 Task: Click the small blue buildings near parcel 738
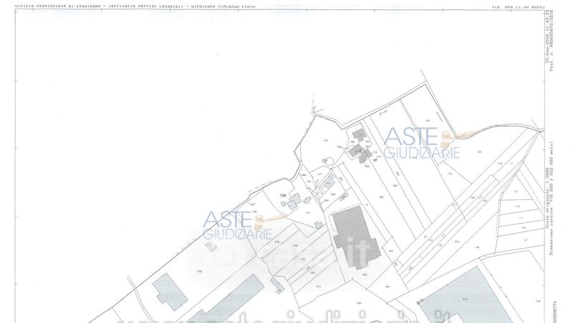pos(292,204)
